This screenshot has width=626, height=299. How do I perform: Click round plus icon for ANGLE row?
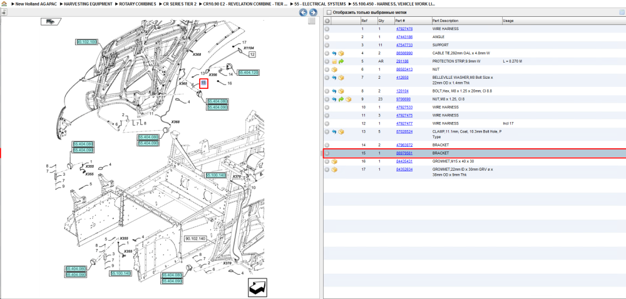point(327,37)
